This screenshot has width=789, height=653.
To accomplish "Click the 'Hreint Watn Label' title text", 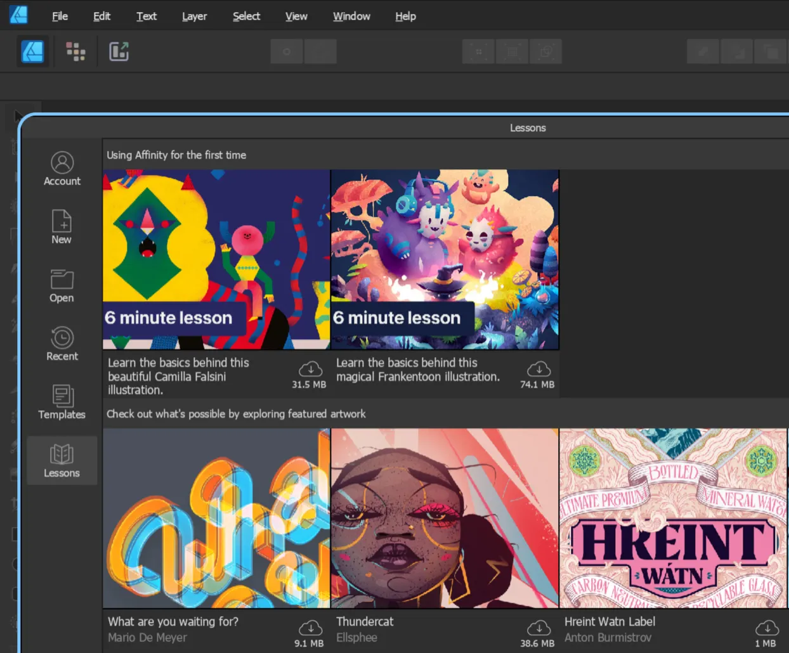I will (x=610, y=621).
